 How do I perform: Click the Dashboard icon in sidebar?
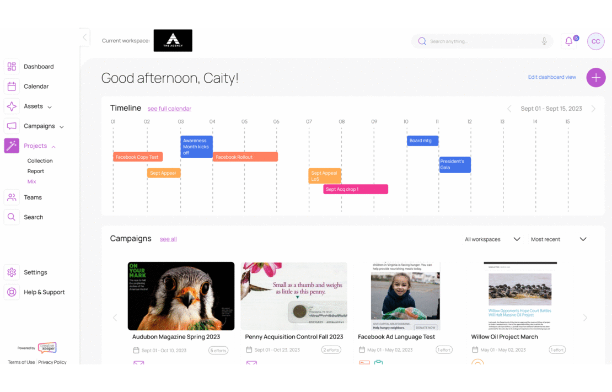point(12,67)
